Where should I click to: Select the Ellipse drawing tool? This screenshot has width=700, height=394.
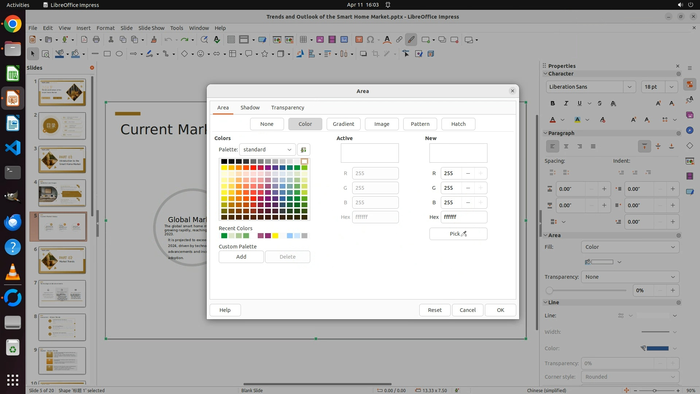click(119, 54)
